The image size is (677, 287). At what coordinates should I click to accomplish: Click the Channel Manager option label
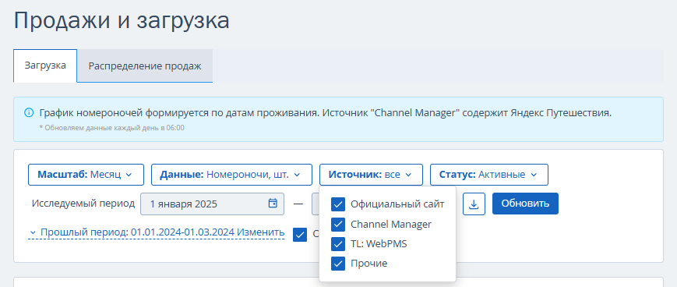(391, 225)
